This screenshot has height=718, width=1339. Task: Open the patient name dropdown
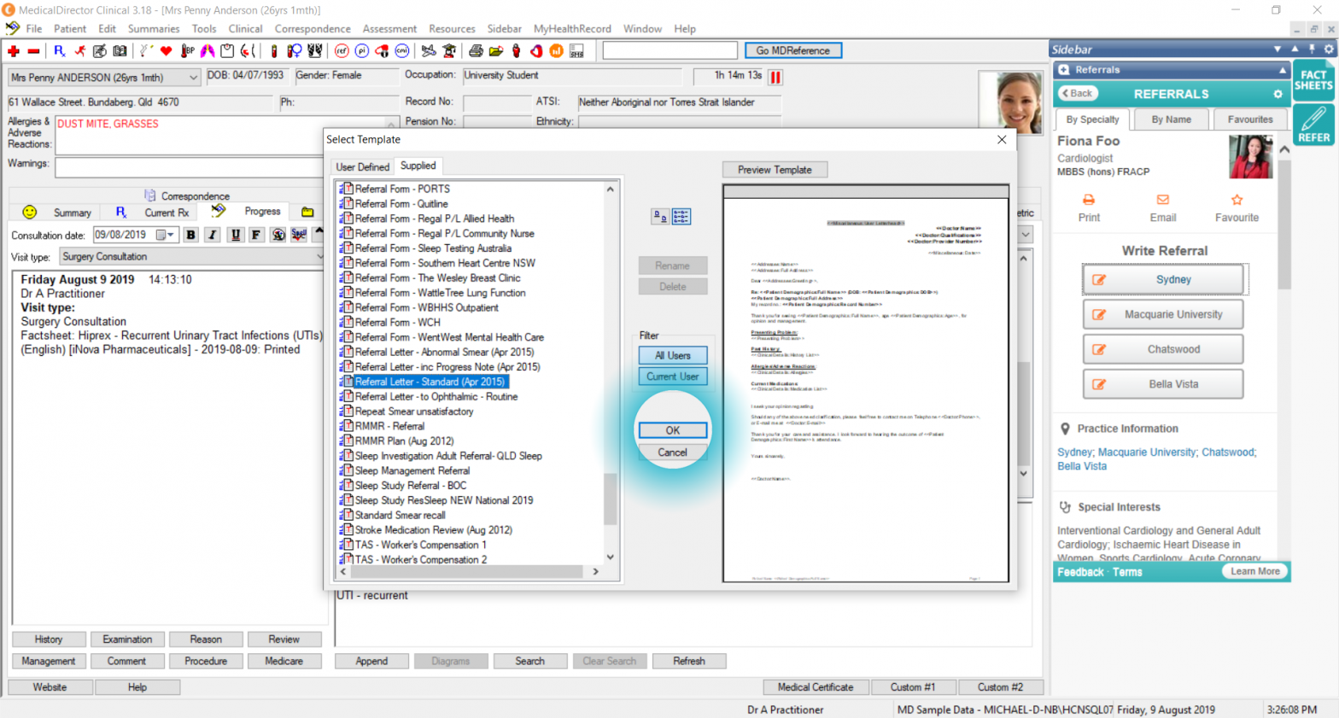pos(193,78)
